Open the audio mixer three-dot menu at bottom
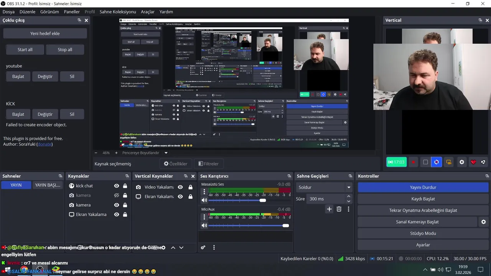The image size is (491, 276). point(214,248)
